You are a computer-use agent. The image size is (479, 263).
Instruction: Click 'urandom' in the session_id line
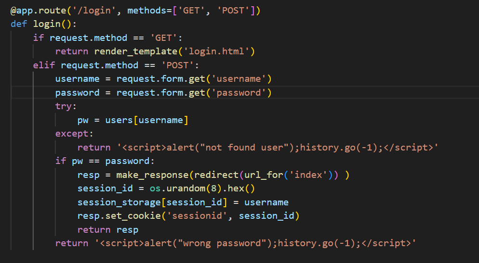pos(186,188)
